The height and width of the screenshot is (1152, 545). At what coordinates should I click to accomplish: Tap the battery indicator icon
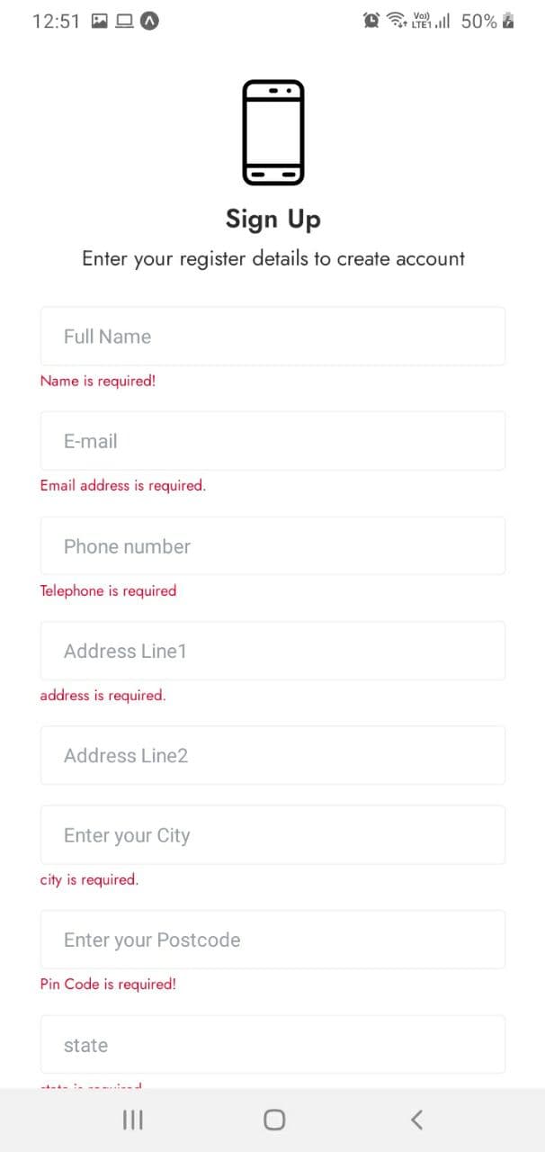tap(508, 21)
